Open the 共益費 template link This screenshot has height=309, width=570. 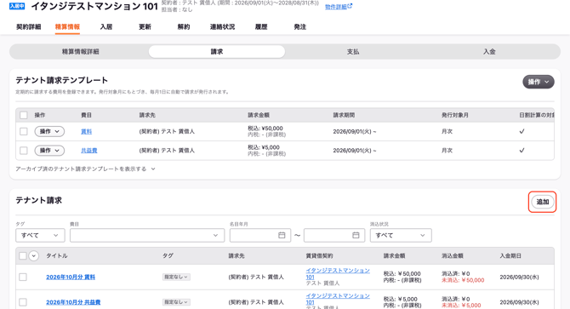88,151
